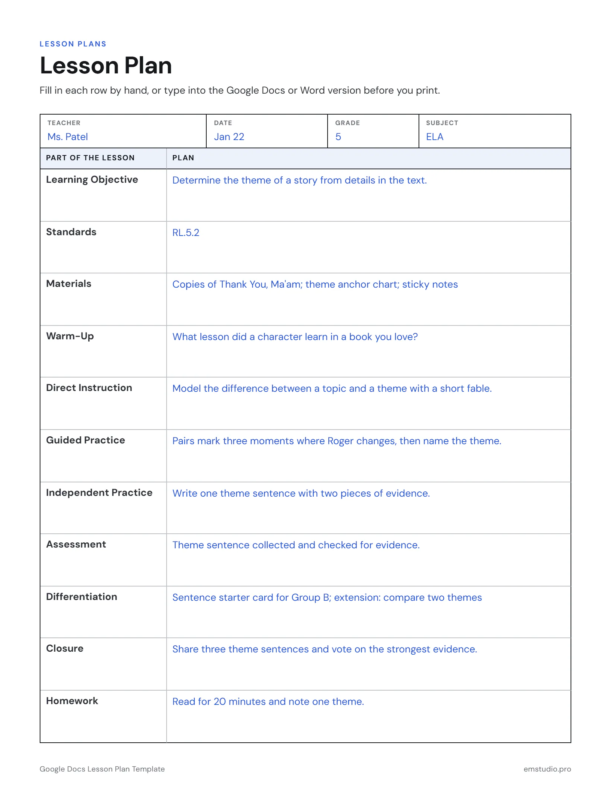
Task: Click the 'LESSON PLANS' label above title
Action: [x=73, y=44]
